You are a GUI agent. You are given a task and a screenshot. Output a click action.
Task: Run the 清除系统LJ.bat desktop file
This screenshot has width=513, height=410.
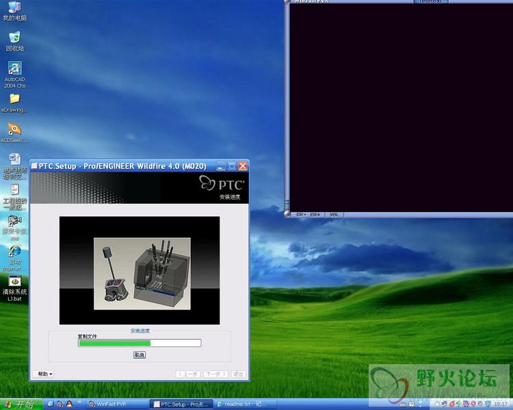tap(15, 288)
